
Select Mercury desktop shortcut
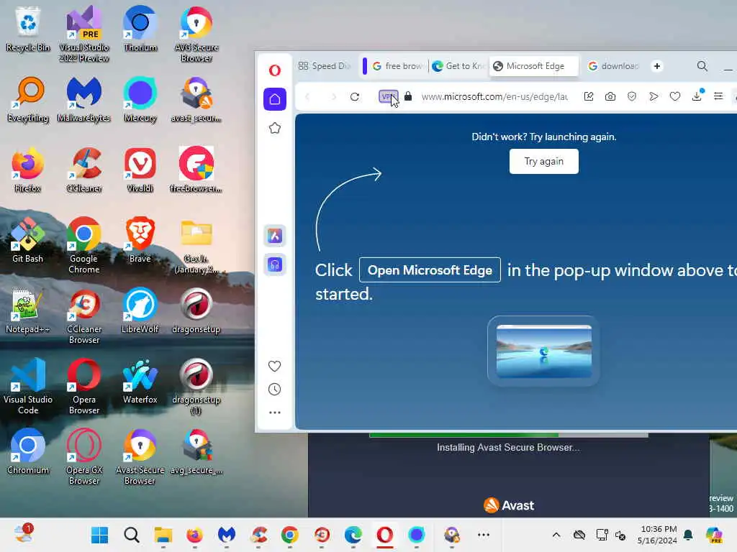[140, 99]
